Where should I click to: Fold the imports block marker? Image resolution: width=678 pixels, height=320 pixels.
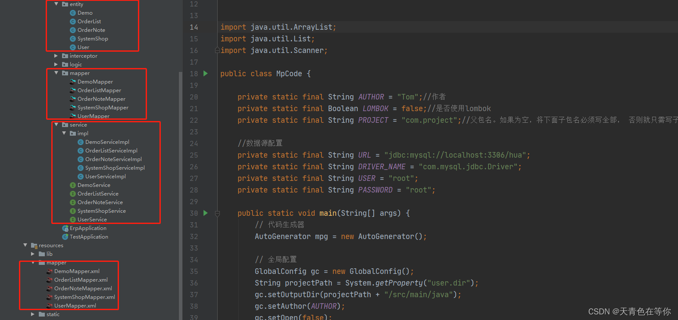[217, 50]
